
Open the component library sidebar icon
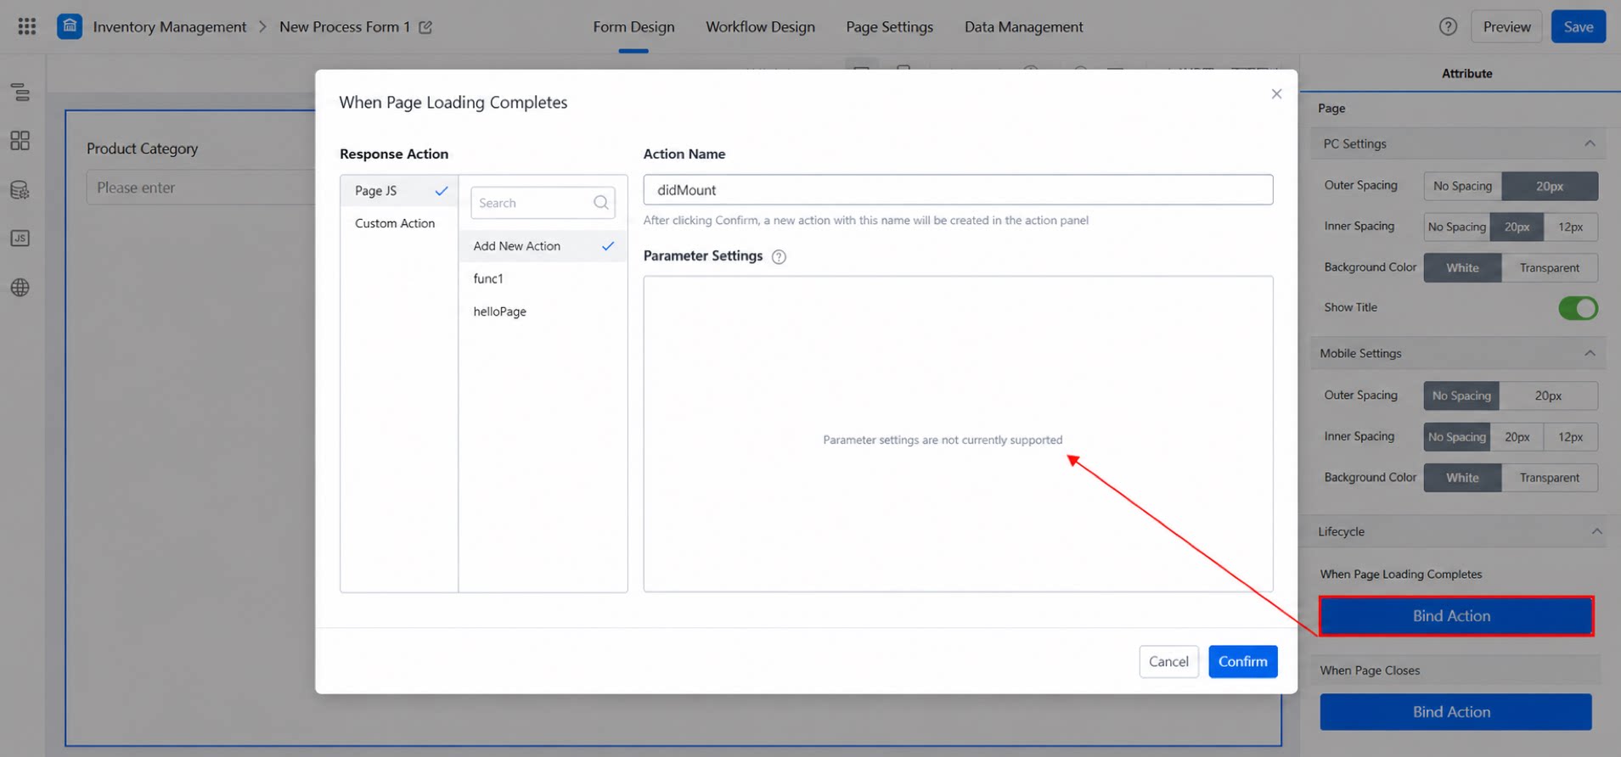tap(20, 140)
